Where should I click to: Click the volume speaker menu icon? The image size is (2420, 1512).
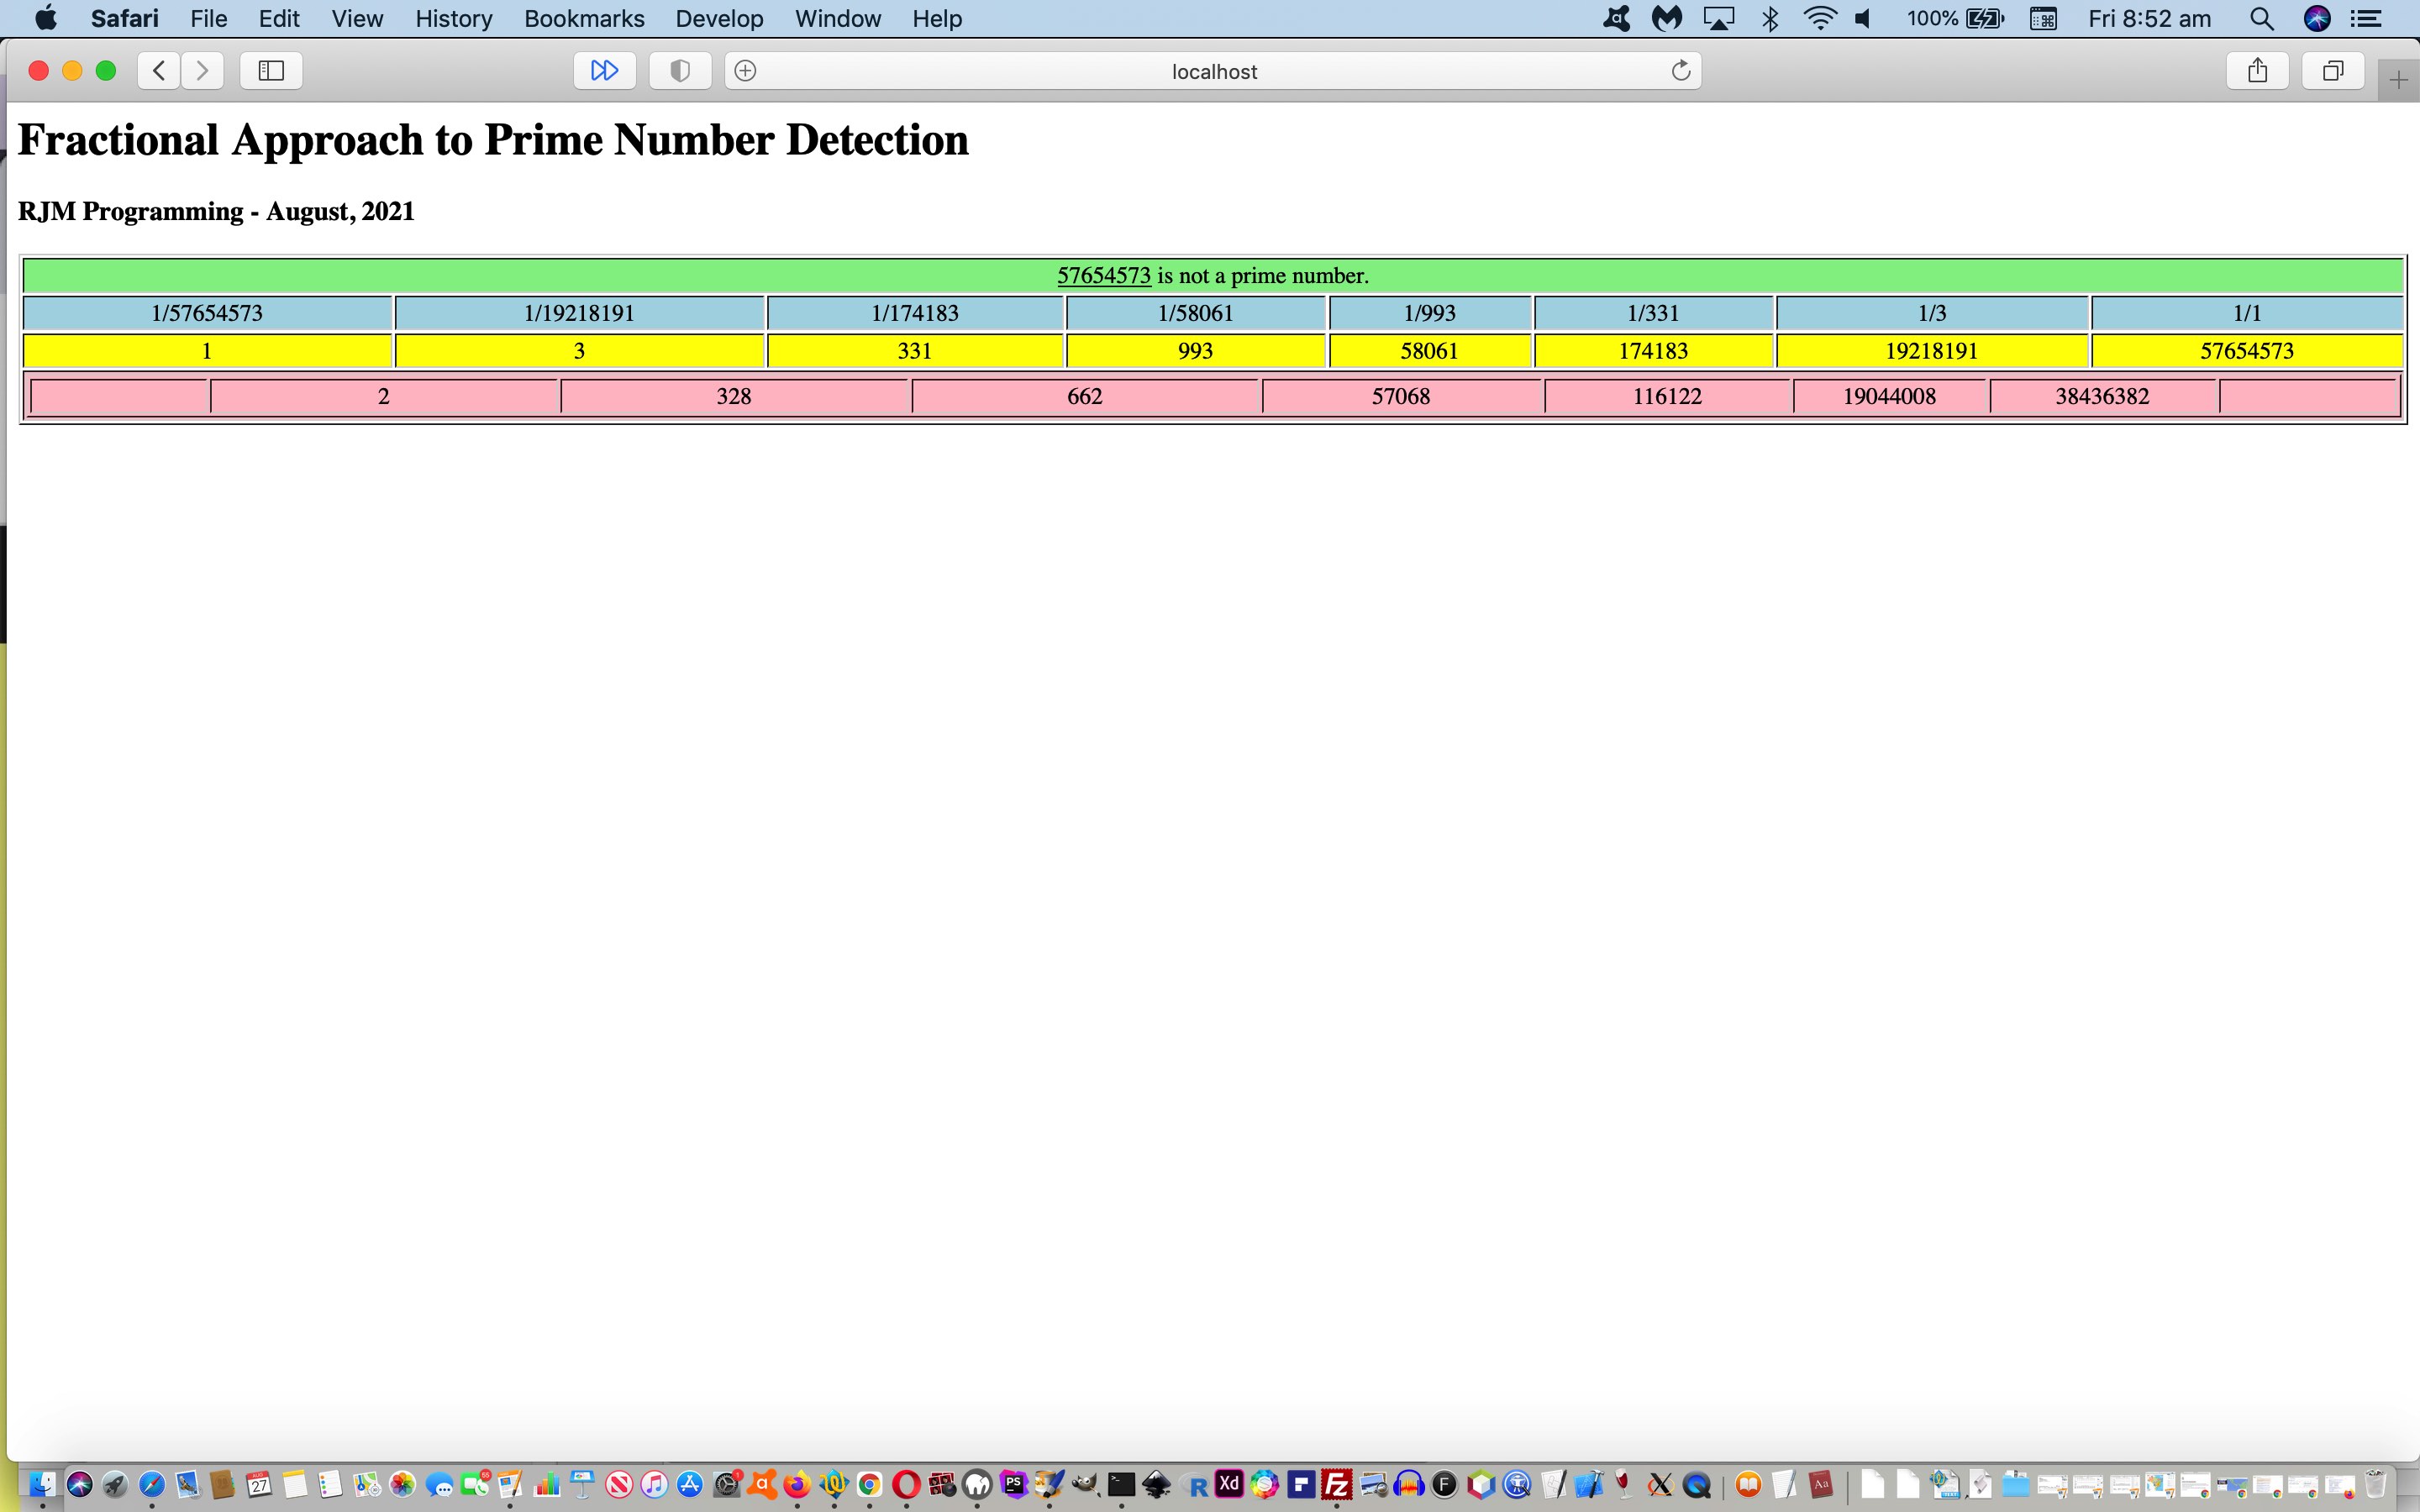(1863, 19)
